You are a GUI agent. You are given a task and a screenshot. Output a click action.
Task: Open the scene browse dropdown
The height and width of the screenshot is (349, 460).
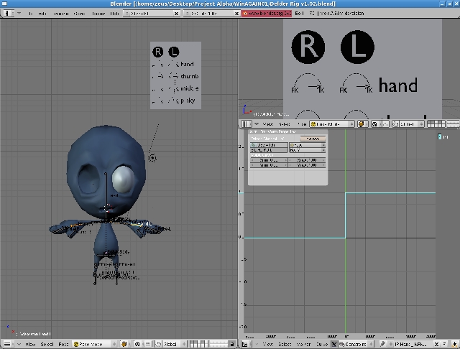pos(187,14)
